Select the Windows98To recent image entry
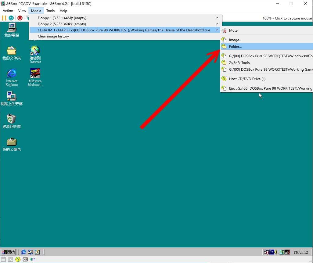 (x=267, y=56)
